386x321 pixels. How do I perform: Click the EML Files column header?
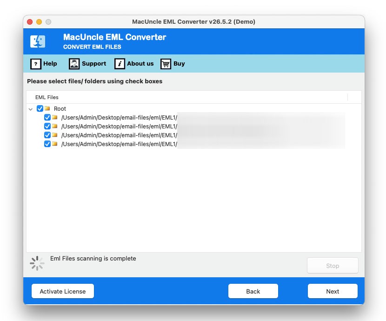pyautogui.click(x=47, y=97)
